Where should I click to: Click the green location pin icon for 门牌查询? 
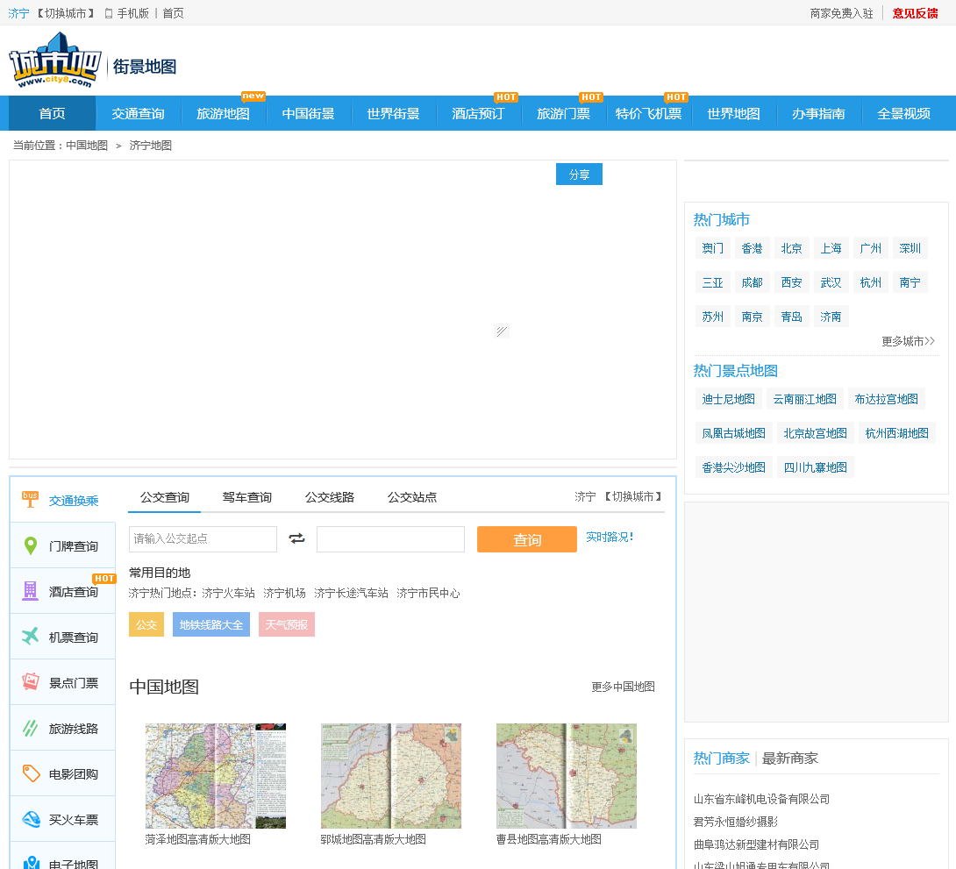tap(30, 545)
